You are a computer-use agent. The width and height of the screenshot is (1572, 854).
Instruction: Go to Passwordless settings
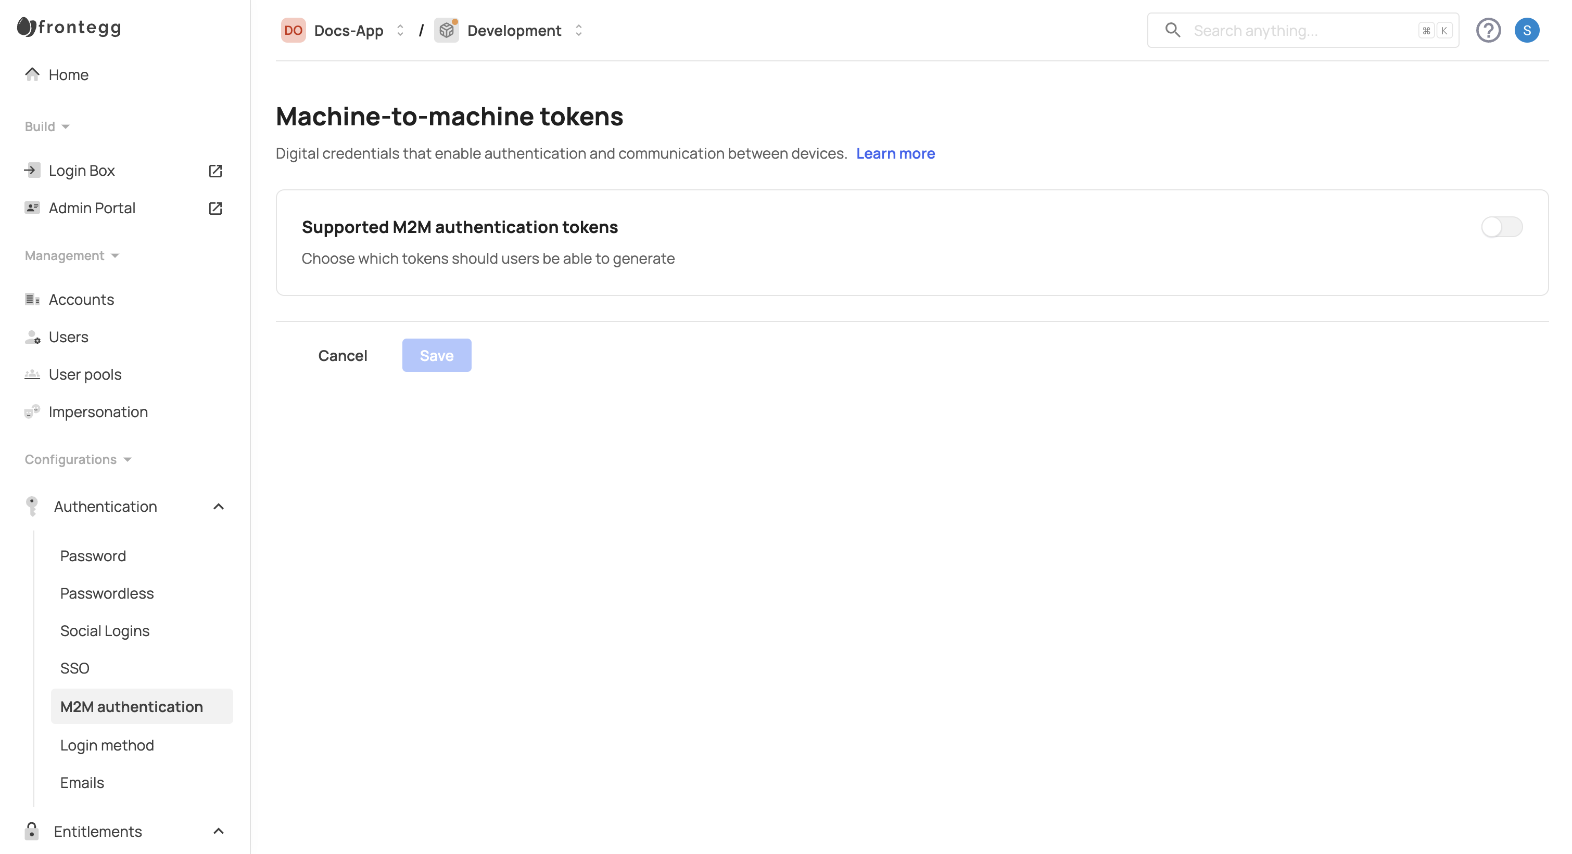coord(107,593)
